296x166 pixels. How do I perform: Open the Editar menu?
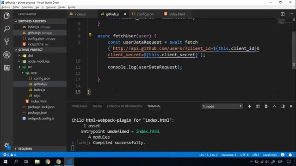tap(16, 7)
